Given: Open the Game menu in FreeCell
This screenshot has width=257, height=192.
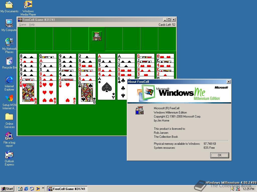Looking at the screenshot, I should (x=23, y=24).
